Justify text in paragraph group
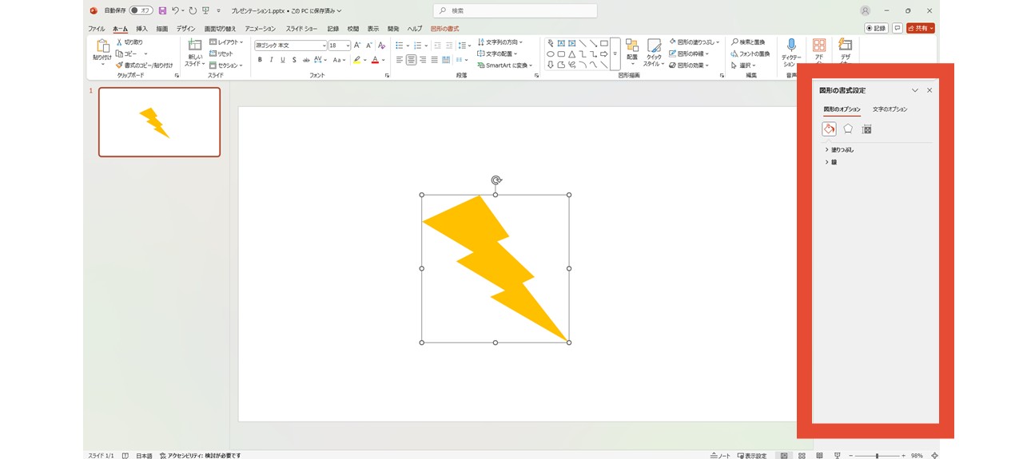 tap(435, 60)
